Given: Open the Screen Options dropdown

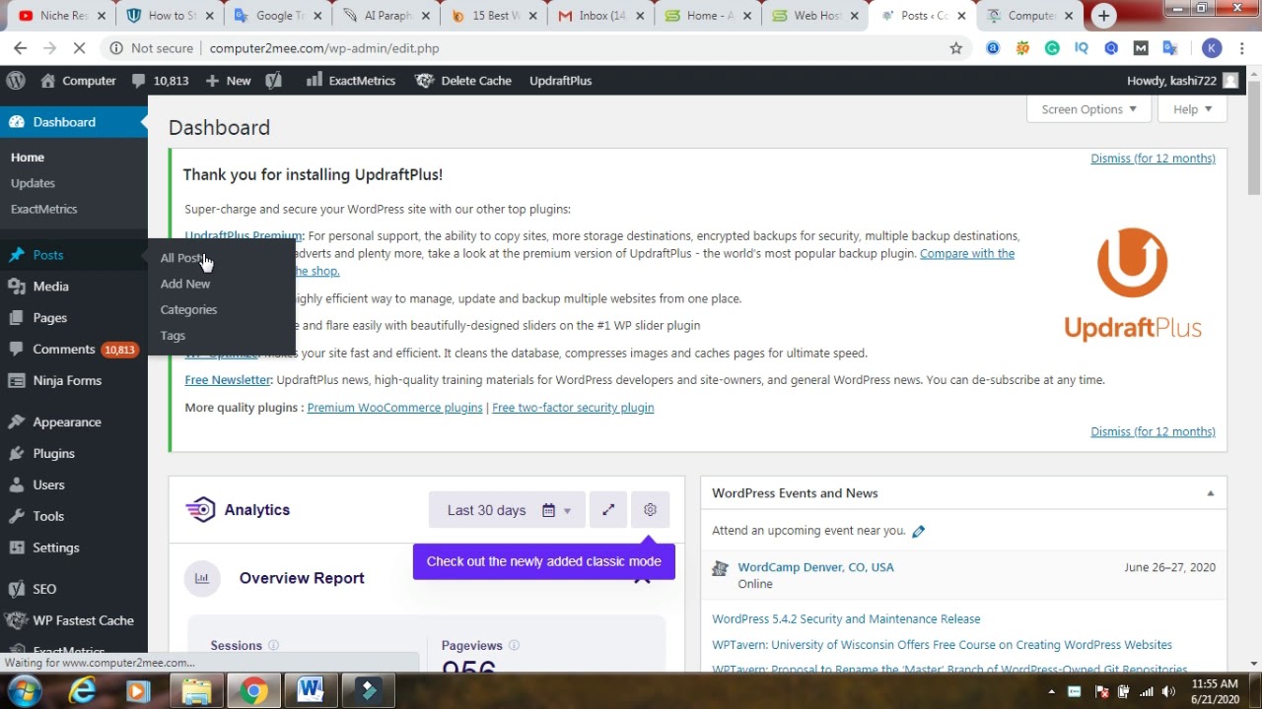Looking at the screenshot, I should 1088,109.
